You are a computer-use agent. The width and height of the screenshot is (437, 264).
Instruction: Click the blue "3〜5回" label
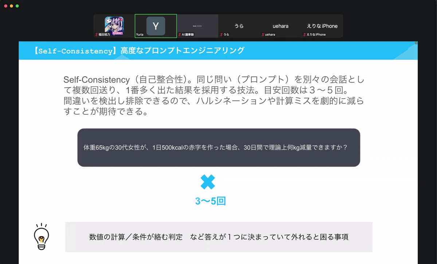point(210,201)
